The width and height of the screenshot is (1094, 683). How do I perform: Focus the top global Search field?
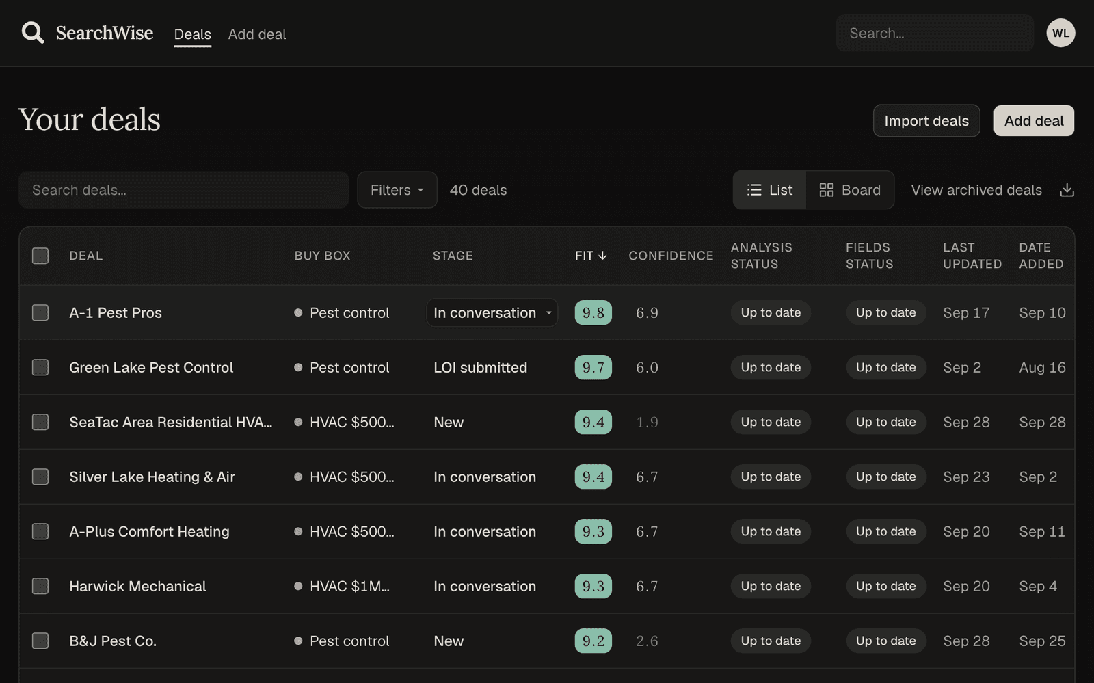(935, 33)
